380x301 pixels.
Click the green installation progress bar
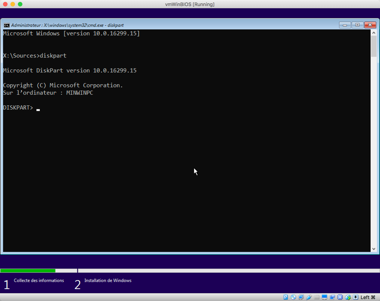(x=28, y=271)
